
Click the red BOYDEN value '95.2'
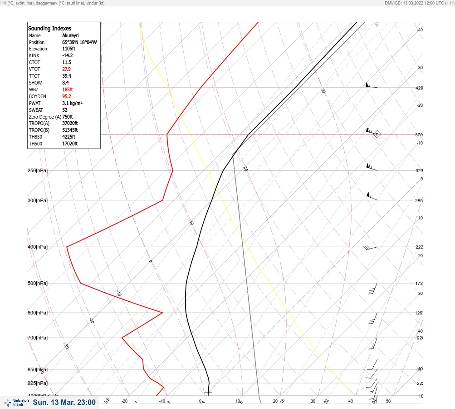pyautogui.click(x=67, y=96)
